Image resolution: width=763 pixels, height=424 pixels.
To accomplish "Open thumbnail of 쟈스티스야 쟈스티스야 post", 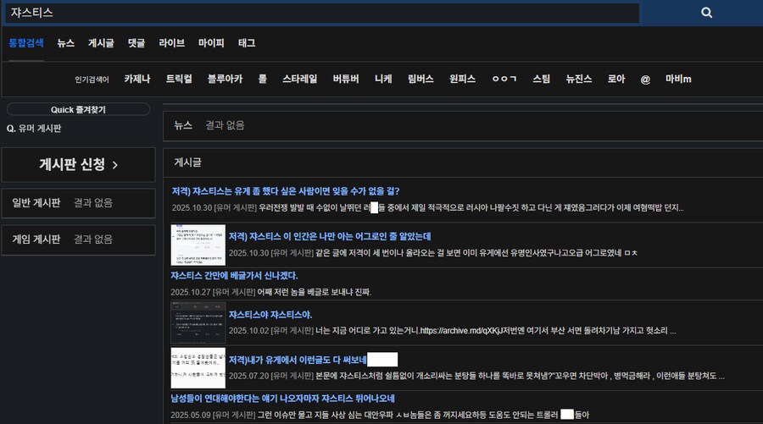I will pyautogui.click(x=198, y=322).
